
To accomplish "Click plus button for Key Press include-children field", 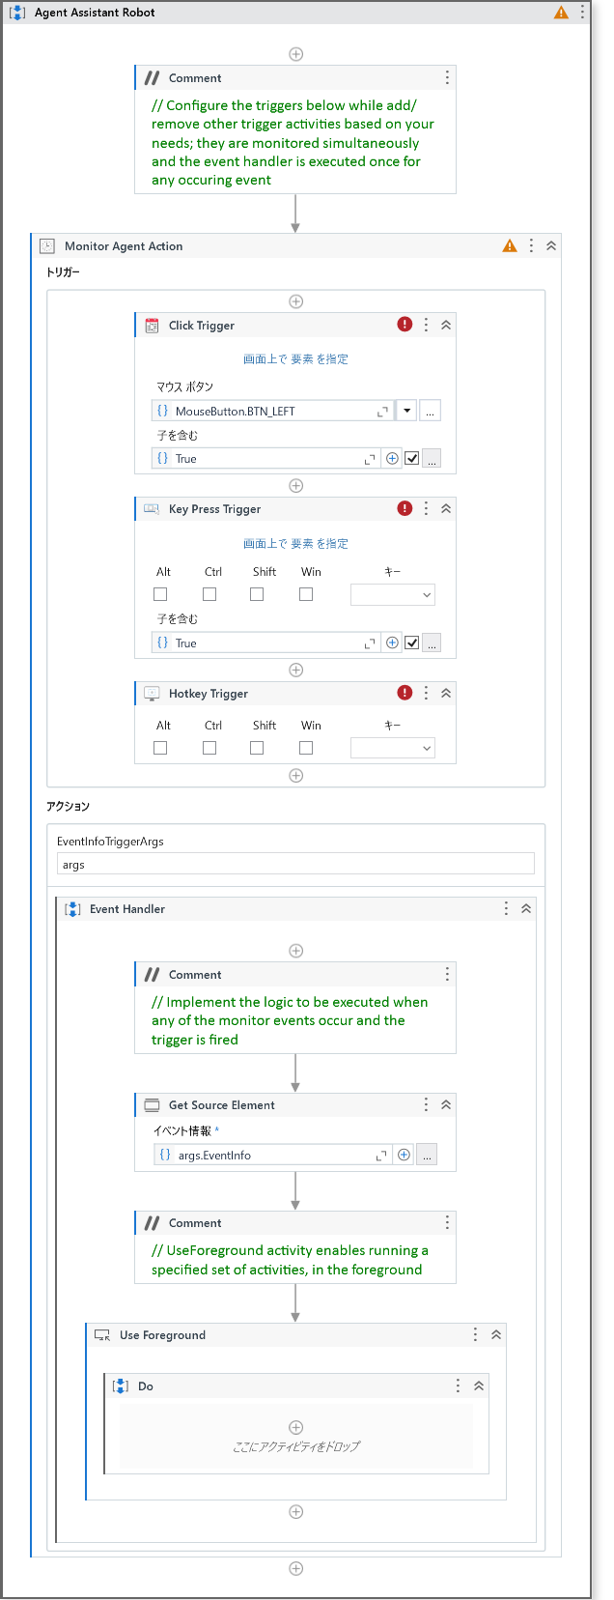I will click(392, 643).
